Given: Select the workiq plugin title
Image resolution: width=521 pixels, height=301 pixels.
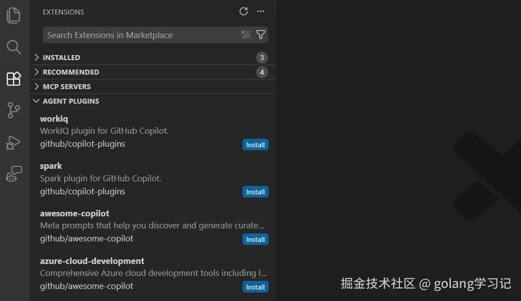Looking at the screenshot, I should pyautogui.click(x=54, y=119).
